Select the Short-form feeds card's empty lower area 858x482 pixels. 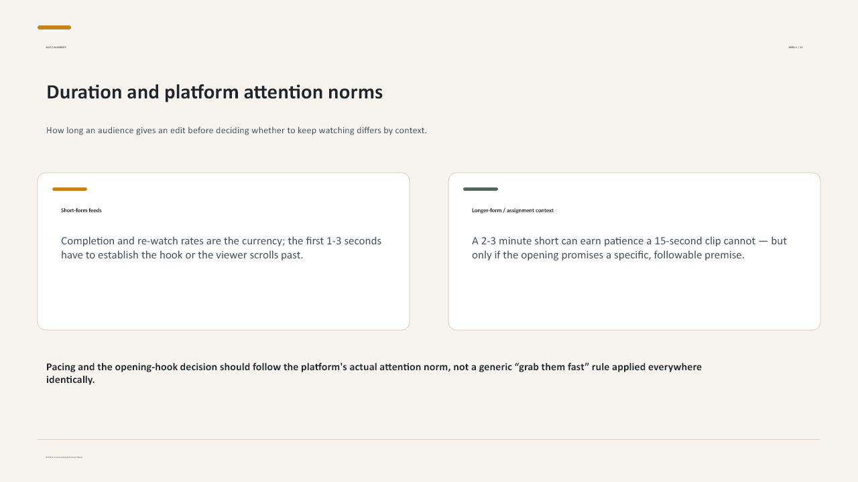(223, 295)
